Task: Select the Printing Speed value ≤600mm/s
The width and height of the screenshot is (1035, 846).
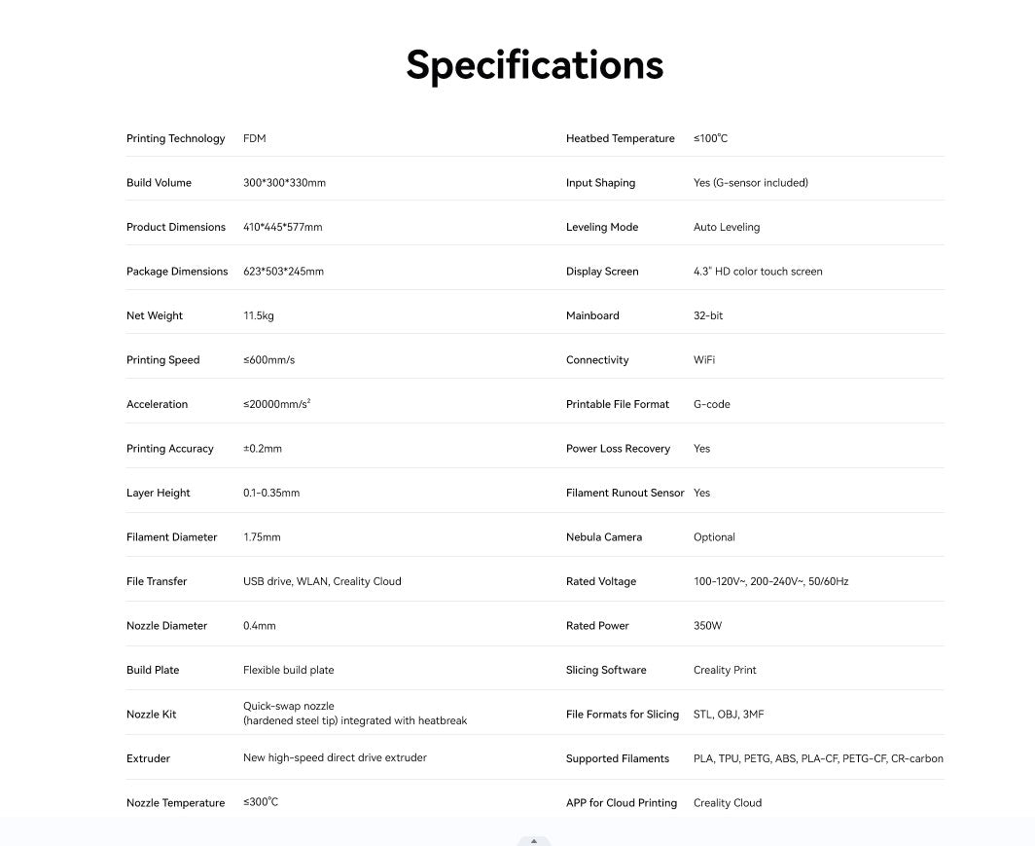Action: (x=268, y=360)
